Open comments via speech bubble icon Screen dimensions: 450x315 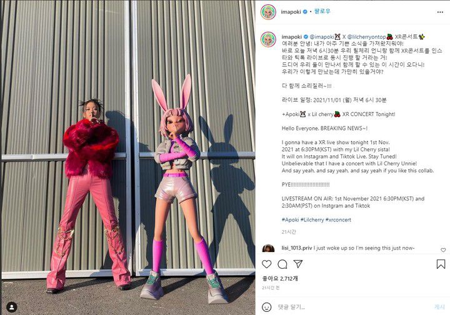click(x=282, y=264)
